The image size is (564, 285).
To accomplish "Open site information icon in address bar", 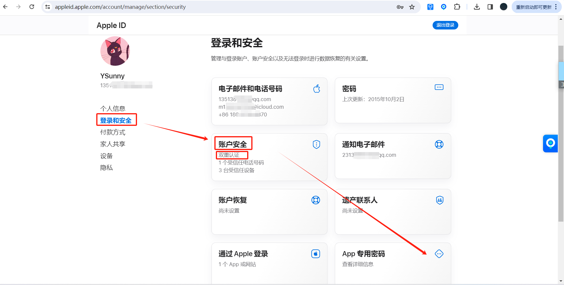I will pyautogui.click(x=48, y=7).
